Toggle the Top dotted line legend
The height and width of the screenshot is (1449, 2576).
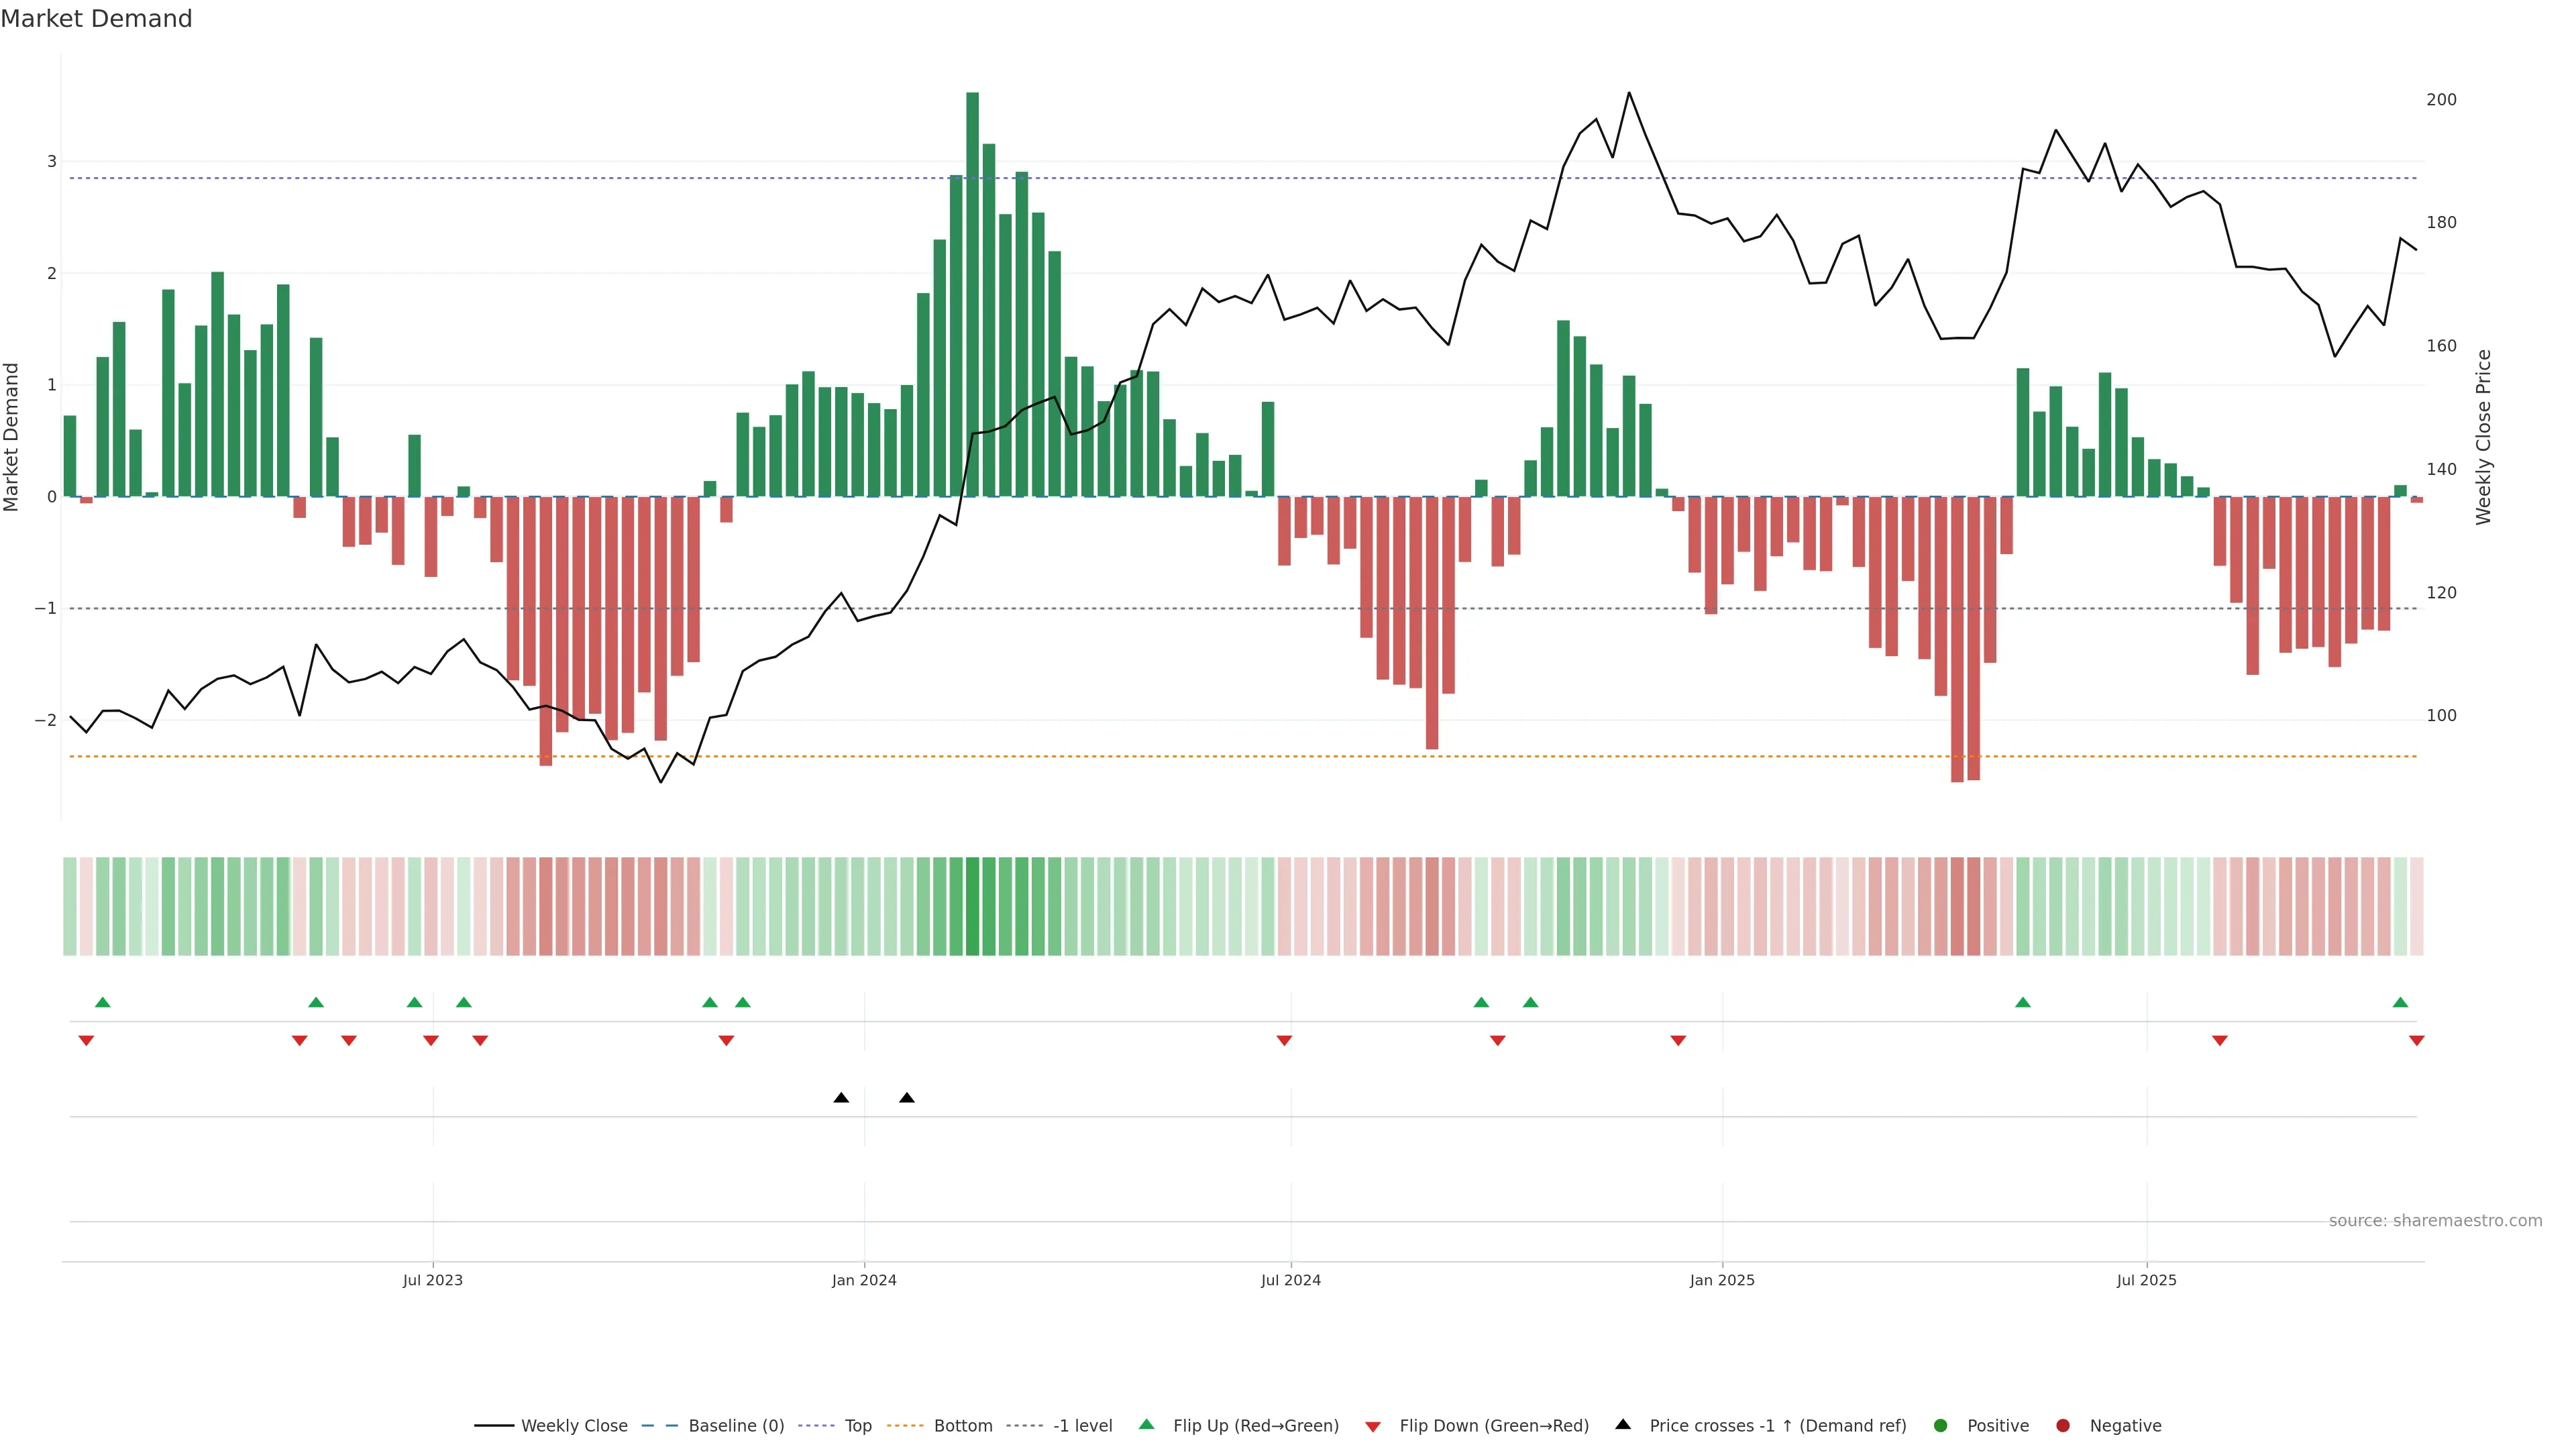coord(857,1426)
